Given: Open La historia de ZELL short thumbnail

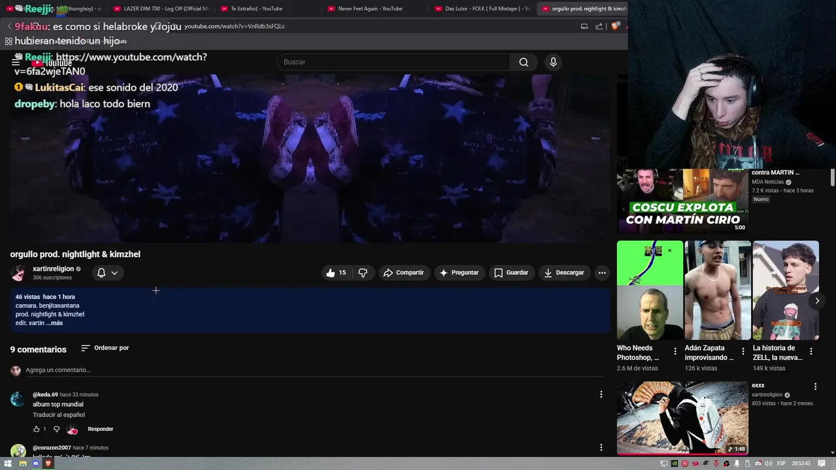Looking at the screenshot, I should tap(786, 290).
